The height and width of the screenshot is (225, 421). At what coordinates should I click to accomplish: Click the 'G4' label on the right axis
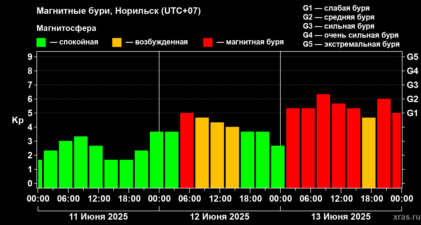click(x=412, y=71)
